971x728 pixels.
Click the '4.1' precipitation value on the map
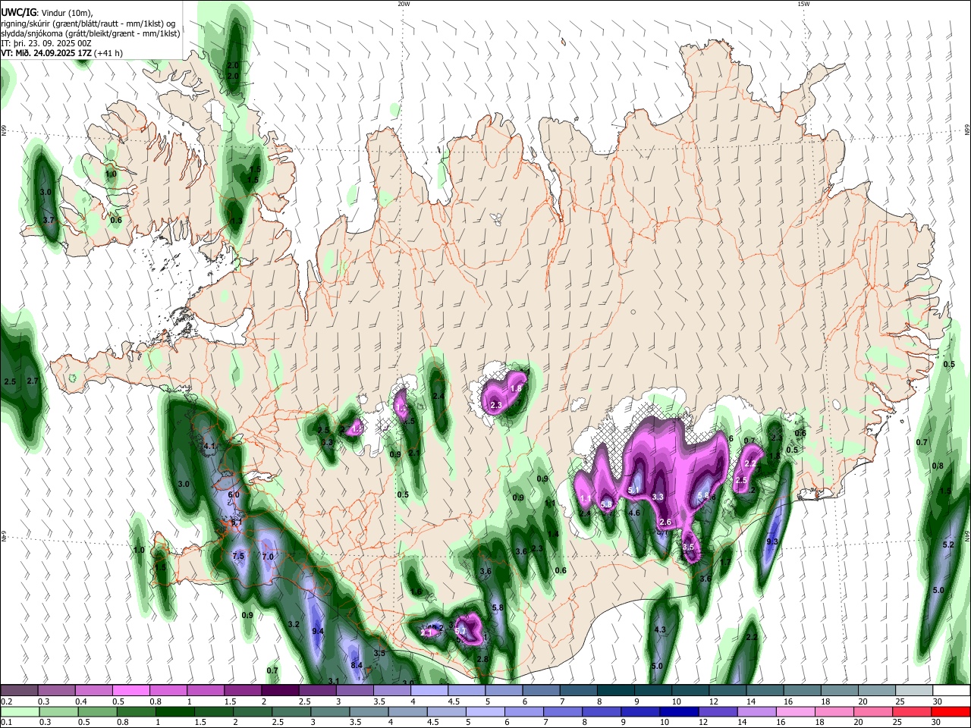pyautogui.click(x=210, y=446)
